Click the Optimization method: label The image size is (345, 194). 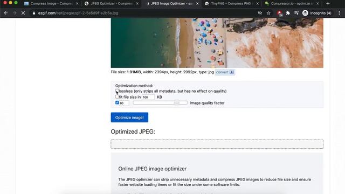tap(134, 86)
